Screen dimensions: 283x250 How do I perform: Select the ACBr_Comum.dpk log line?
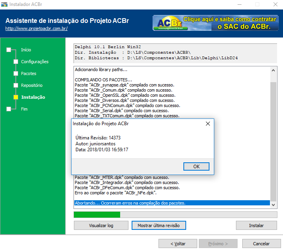[x=123, y=90]
